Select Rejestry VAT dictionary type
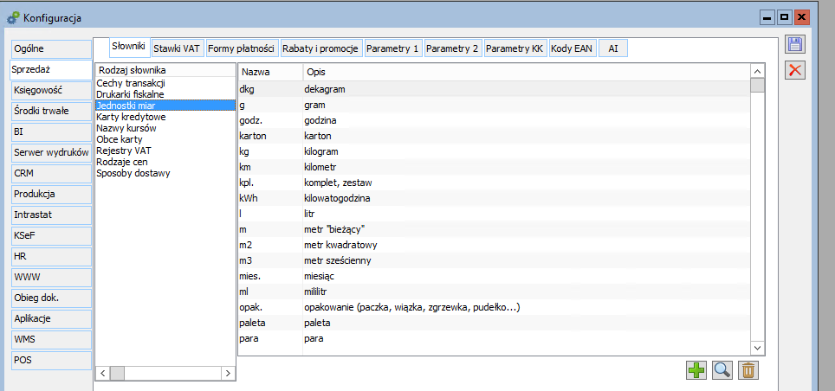The height and width of the screenshot is (391, 835). (x=125, y=151)
